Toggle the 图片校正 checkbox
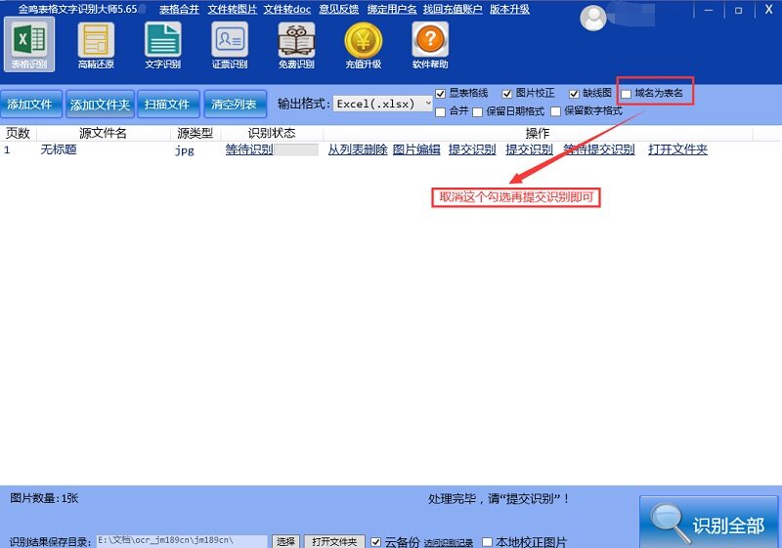The height and width of the screenshot is (548, 782). 506,94
